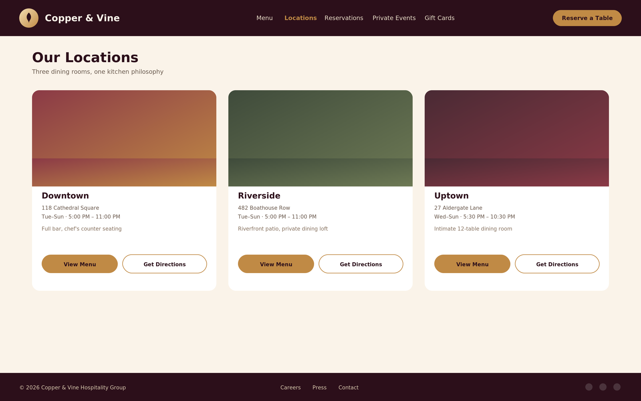View Menu for the Downtown location

click(x=80, y=264)
